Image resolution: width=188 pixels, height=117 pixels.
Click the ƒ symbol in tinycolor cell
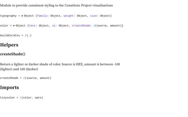[21, 98]
